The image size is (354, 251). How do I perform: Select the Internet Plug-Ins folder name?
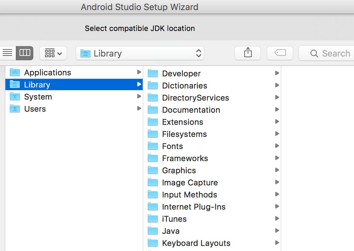pos(194,207)
